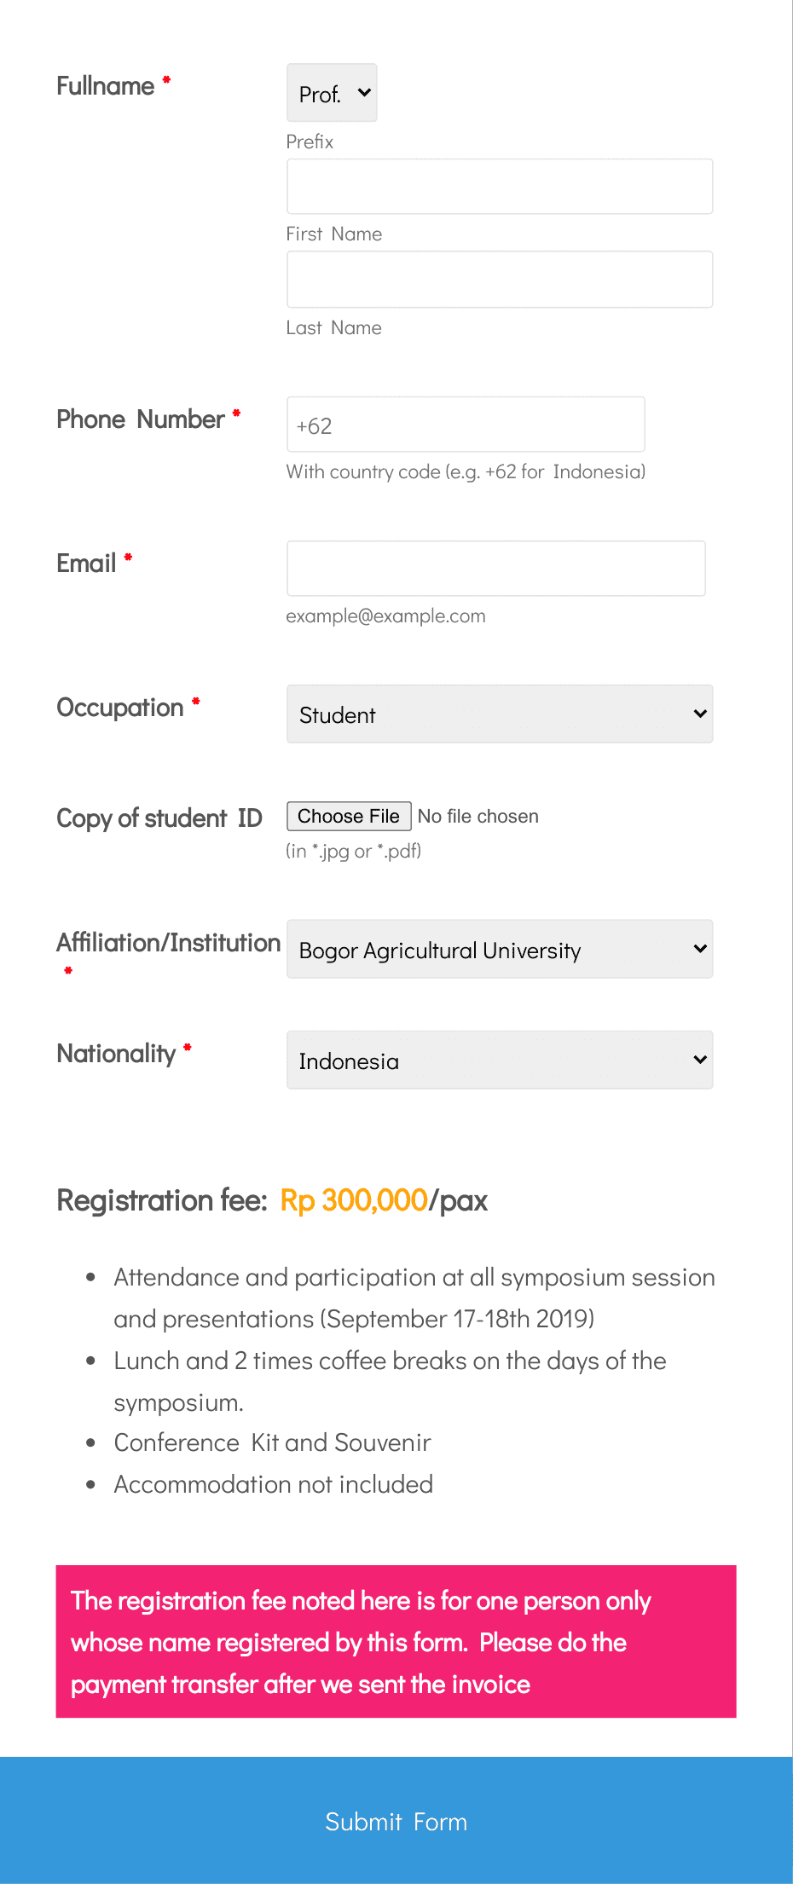This screenshot has height=1884, width=793.
Task: Click the chevron arrow on Bogor Agricultural University select
Action: click(x=700, y=948)
